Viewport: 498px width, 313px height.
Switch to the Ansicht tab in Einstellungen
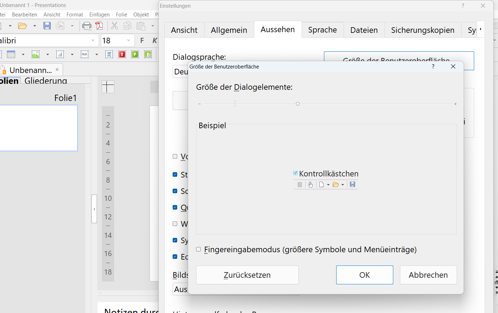click(x=184, y=30)
